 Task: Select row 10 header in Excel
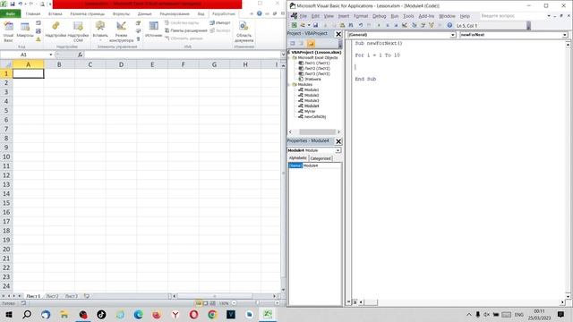tap(6, 157)
